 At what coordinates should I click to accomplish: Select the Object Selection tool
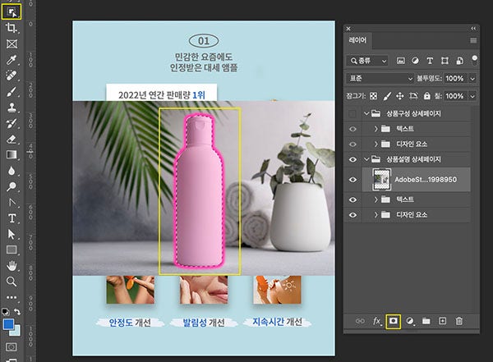point(12,12)
